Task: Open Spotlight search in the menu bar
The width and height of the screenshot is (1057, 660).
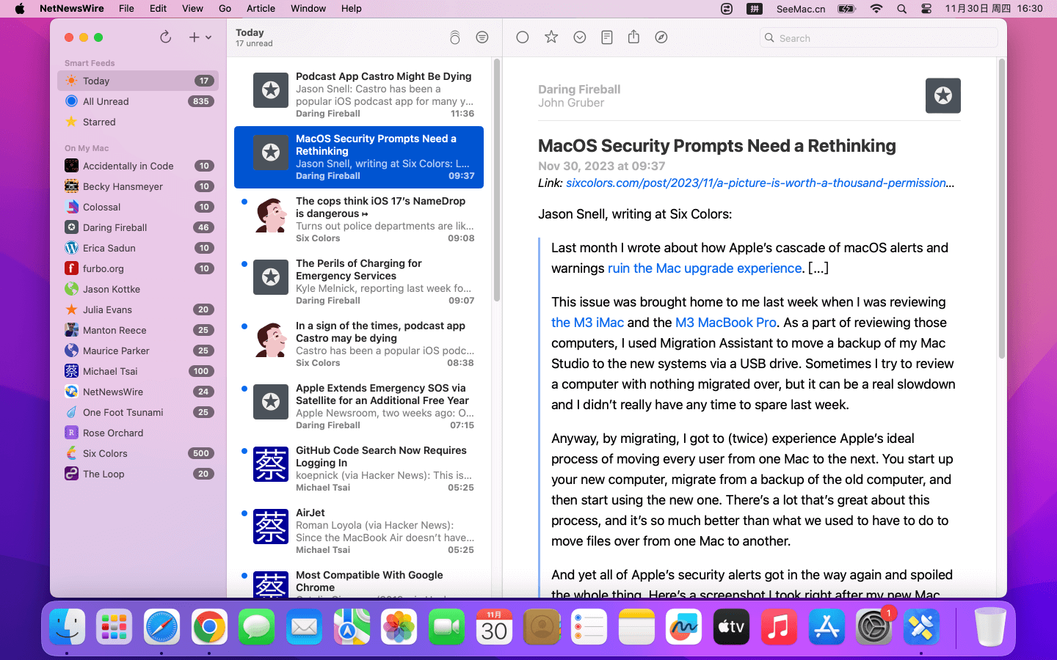Action: coord(901,9)
